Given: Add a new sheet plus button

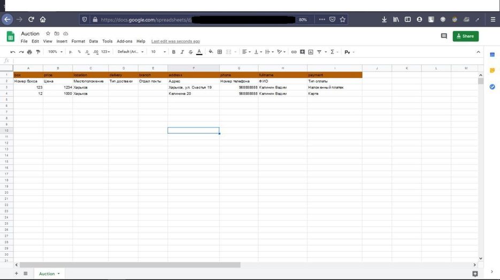Looking at the screenshot, I should tap(16, 273).
